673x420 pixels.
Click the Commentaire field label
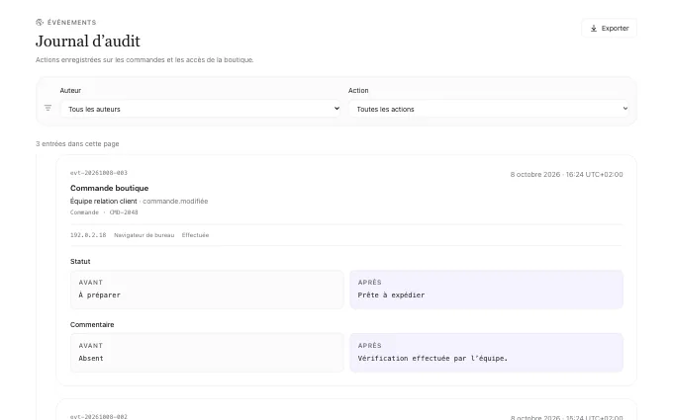click(x=92, y=325)
